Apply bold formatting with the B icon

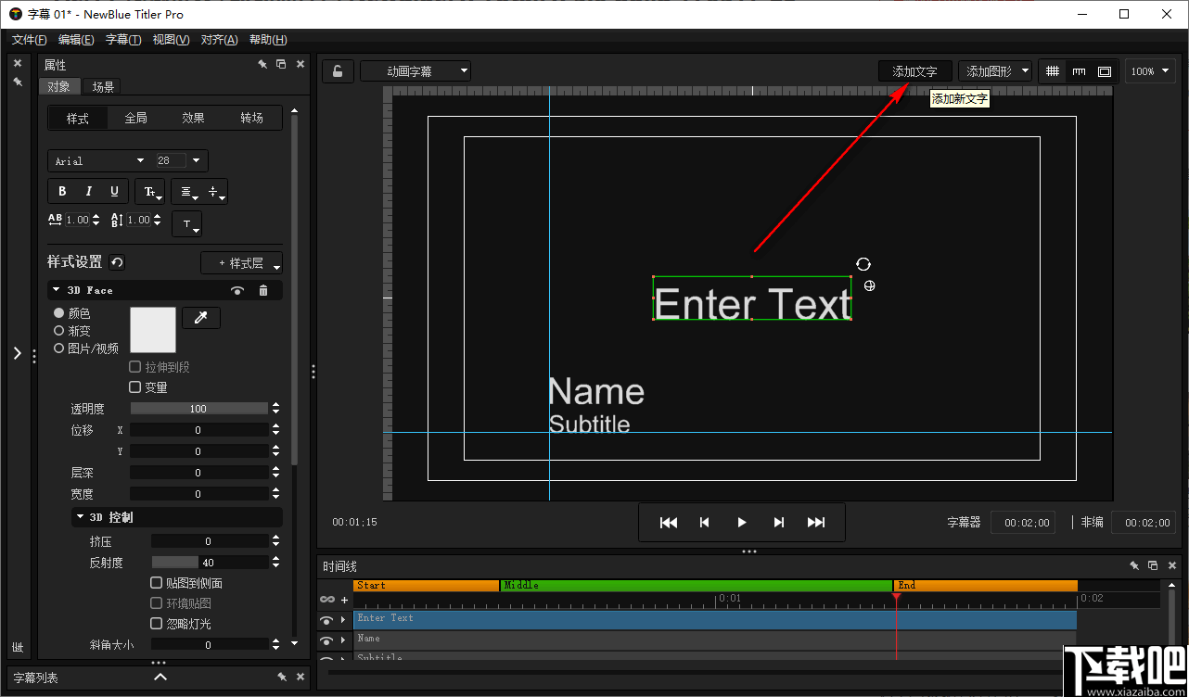[x=61, y=191]
